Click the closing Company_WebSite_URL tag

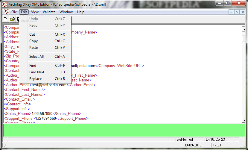pyautogui.click(x=120, y=66)
